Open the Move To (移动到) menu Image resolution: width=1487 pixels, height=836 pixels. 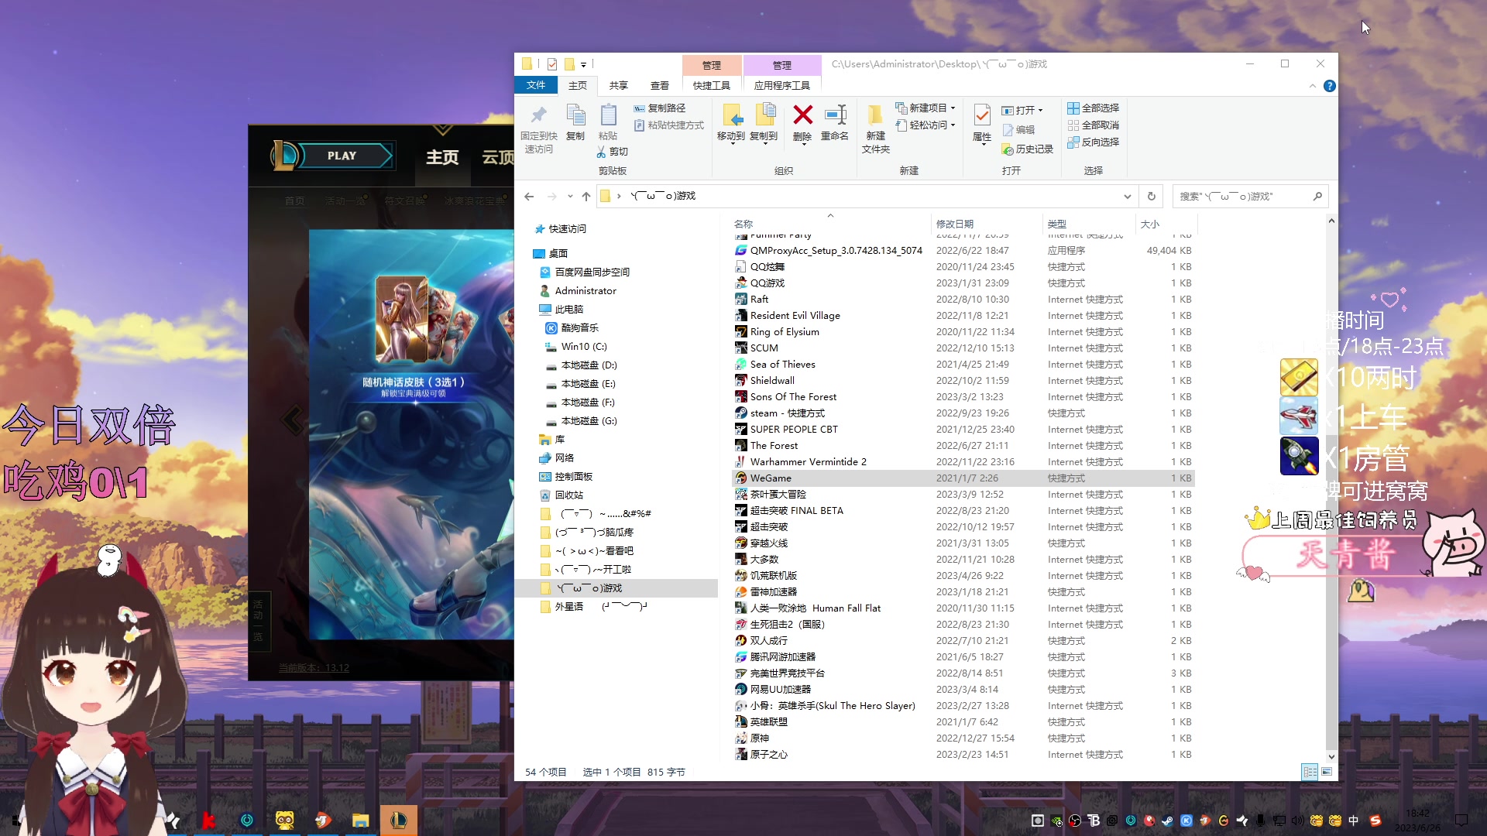click(x=730, y=124)
